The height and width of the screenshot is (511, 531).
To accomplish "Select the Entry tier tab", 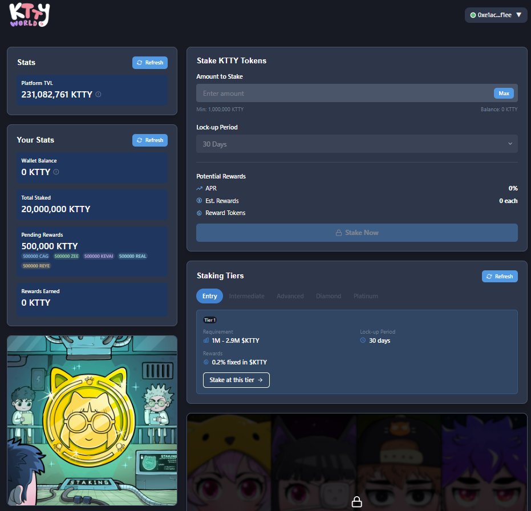I will [209, 296].
